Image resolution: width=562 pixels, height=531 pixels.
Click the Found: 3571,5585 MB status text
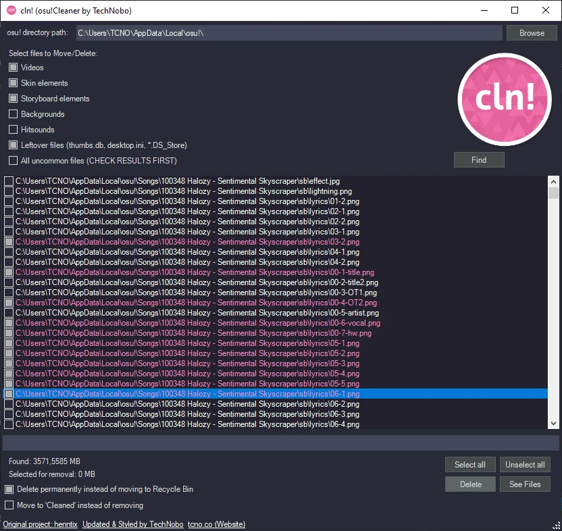tap(45, 461)
